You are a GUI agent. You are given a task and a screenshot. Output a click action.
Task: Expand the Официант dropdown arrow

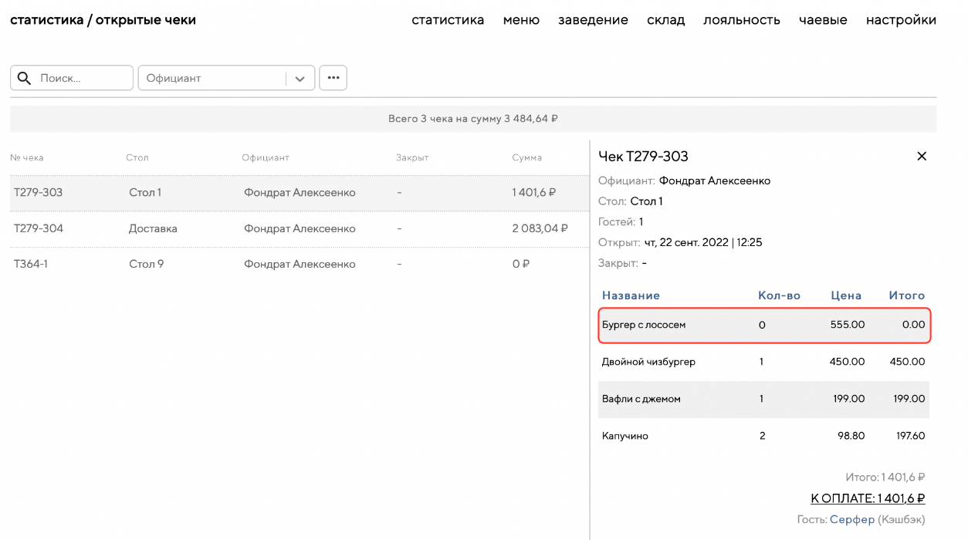pyautogui.click(x=300, y=78)
